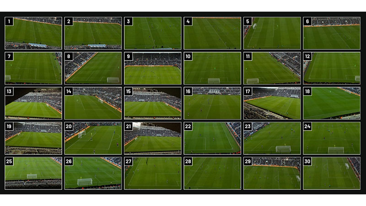Viewport: 366px width, 206px height.
Task: Click camera thumbnail labeled 29
Action: pos(272,173)
